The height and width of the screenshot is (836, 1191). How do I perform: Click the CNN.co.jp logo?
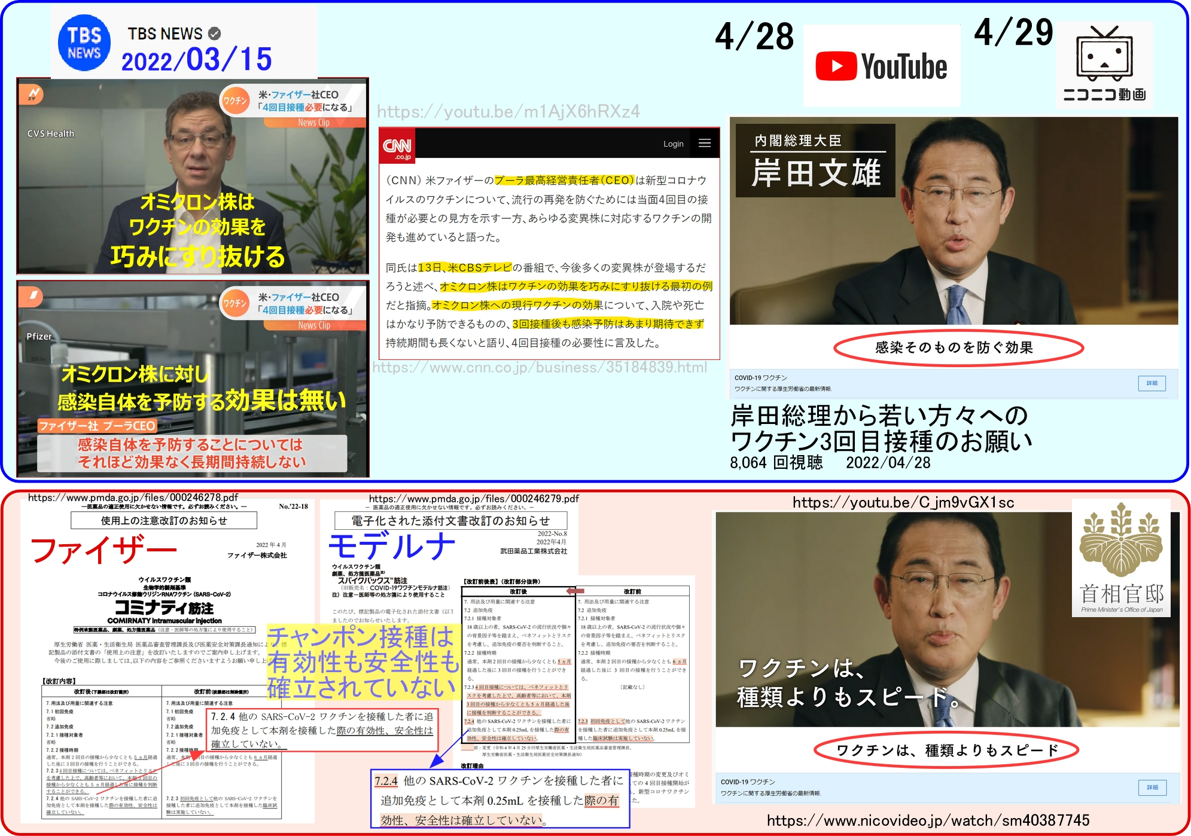(397, 146)
